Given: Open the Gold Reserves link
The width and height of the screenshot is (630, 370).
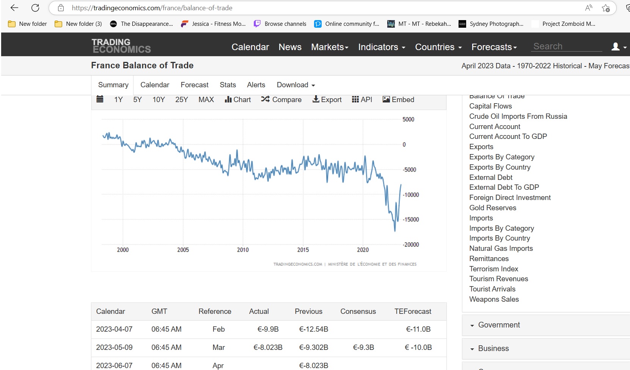Looking at the screenshot, I should tap(493, 208).
